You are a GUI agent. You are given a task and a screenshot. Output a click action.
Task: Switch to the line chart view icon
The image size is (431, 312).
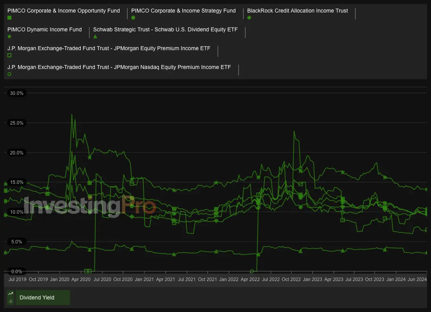[11, 294]
